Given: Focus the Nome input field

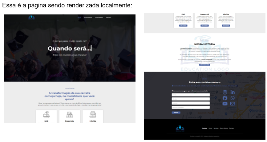Looking at the screenshot, I should coord(191,95).
